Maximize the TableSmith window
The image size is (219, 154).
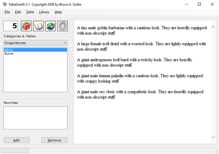click(199, 4)
